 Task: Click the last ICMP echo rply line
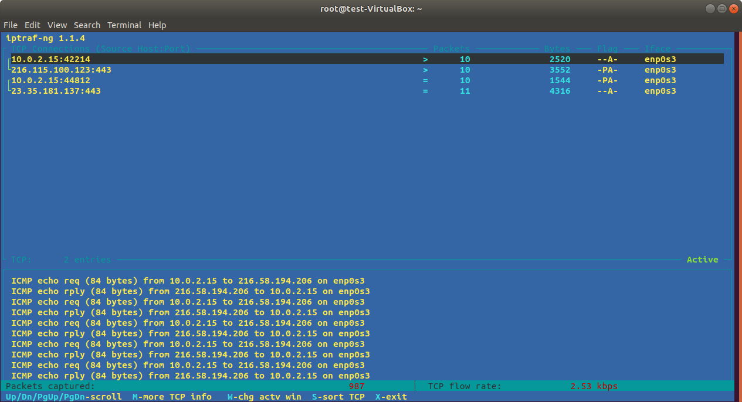[x=191, y=376]
